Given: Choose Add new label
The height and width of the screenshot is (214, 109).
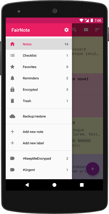Looking at the screenshot, I should tap(39, 143).
